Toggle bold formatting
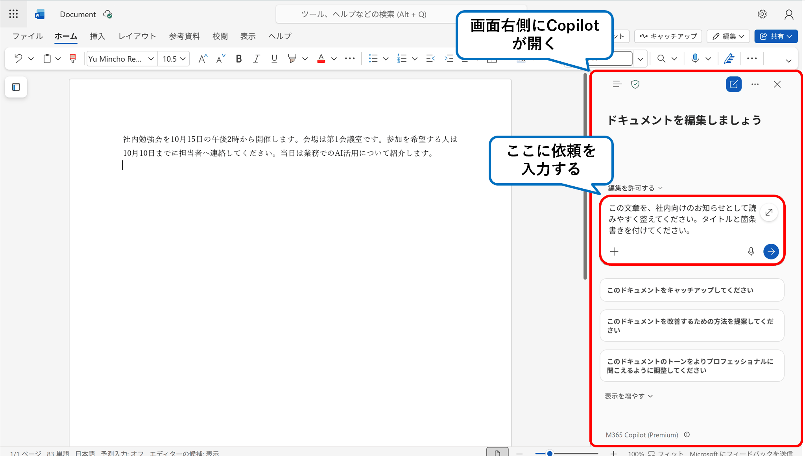Image resolution: width=805 pixels, height=456 pixels. click(238, 59)
